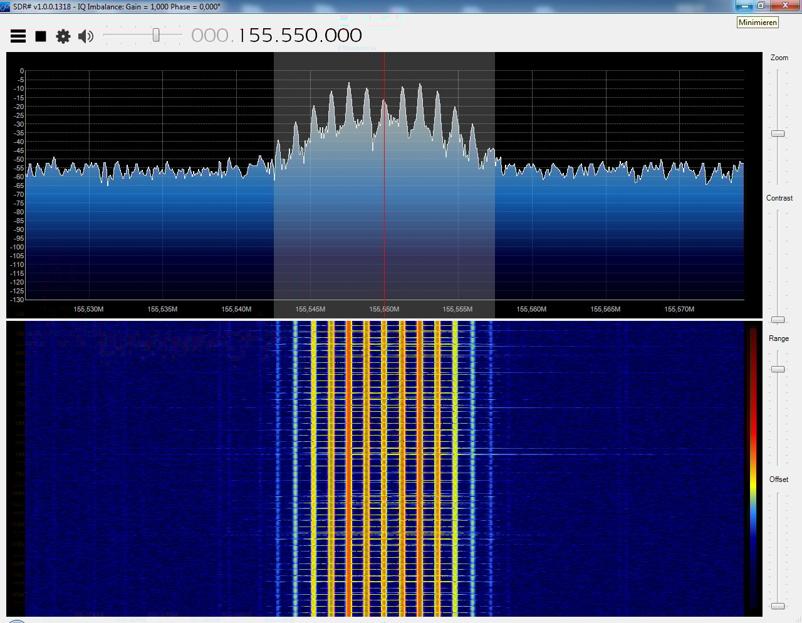This screenshot has width=802, height=623.
Task: Stop the radio with the stop button
Action: 41,36
